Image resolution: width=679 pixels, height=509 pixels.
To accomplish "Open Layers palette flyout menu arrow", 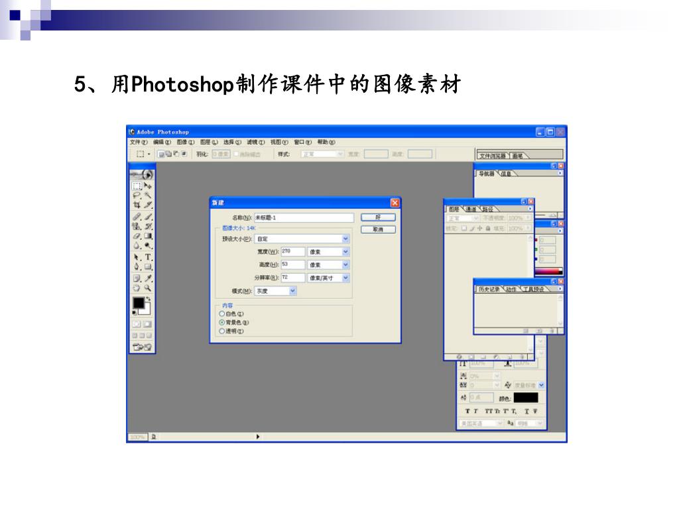I will 530,209.
